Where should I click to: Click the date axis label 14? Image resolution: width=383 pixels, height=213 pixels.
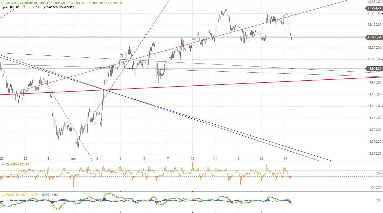pyautogui.click(x=285, y=159)
